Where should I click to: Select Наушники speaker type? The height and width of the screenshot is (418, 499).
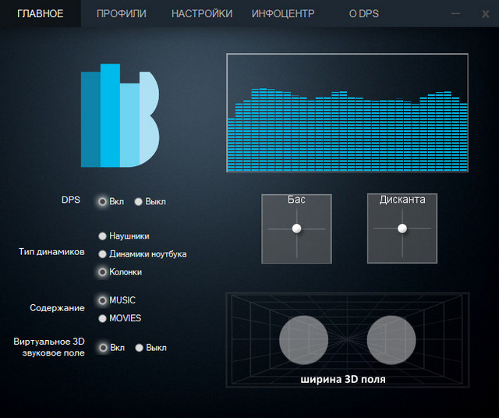(102, 236)
